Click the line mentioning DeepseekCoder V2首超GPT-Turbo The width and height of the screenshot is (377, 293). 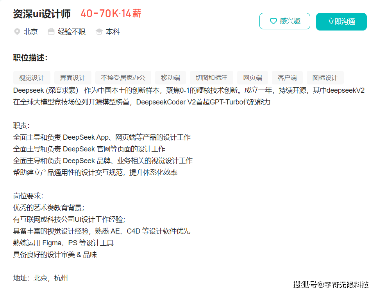142,102
